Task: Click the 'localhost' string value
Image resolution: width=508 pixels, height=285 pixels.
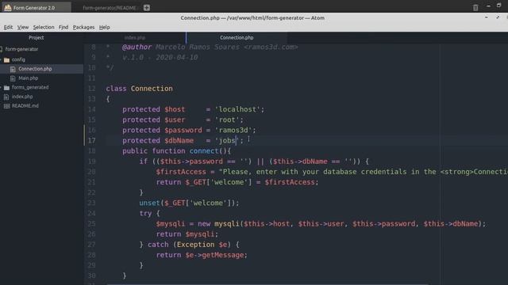Action: coord(237,109)
